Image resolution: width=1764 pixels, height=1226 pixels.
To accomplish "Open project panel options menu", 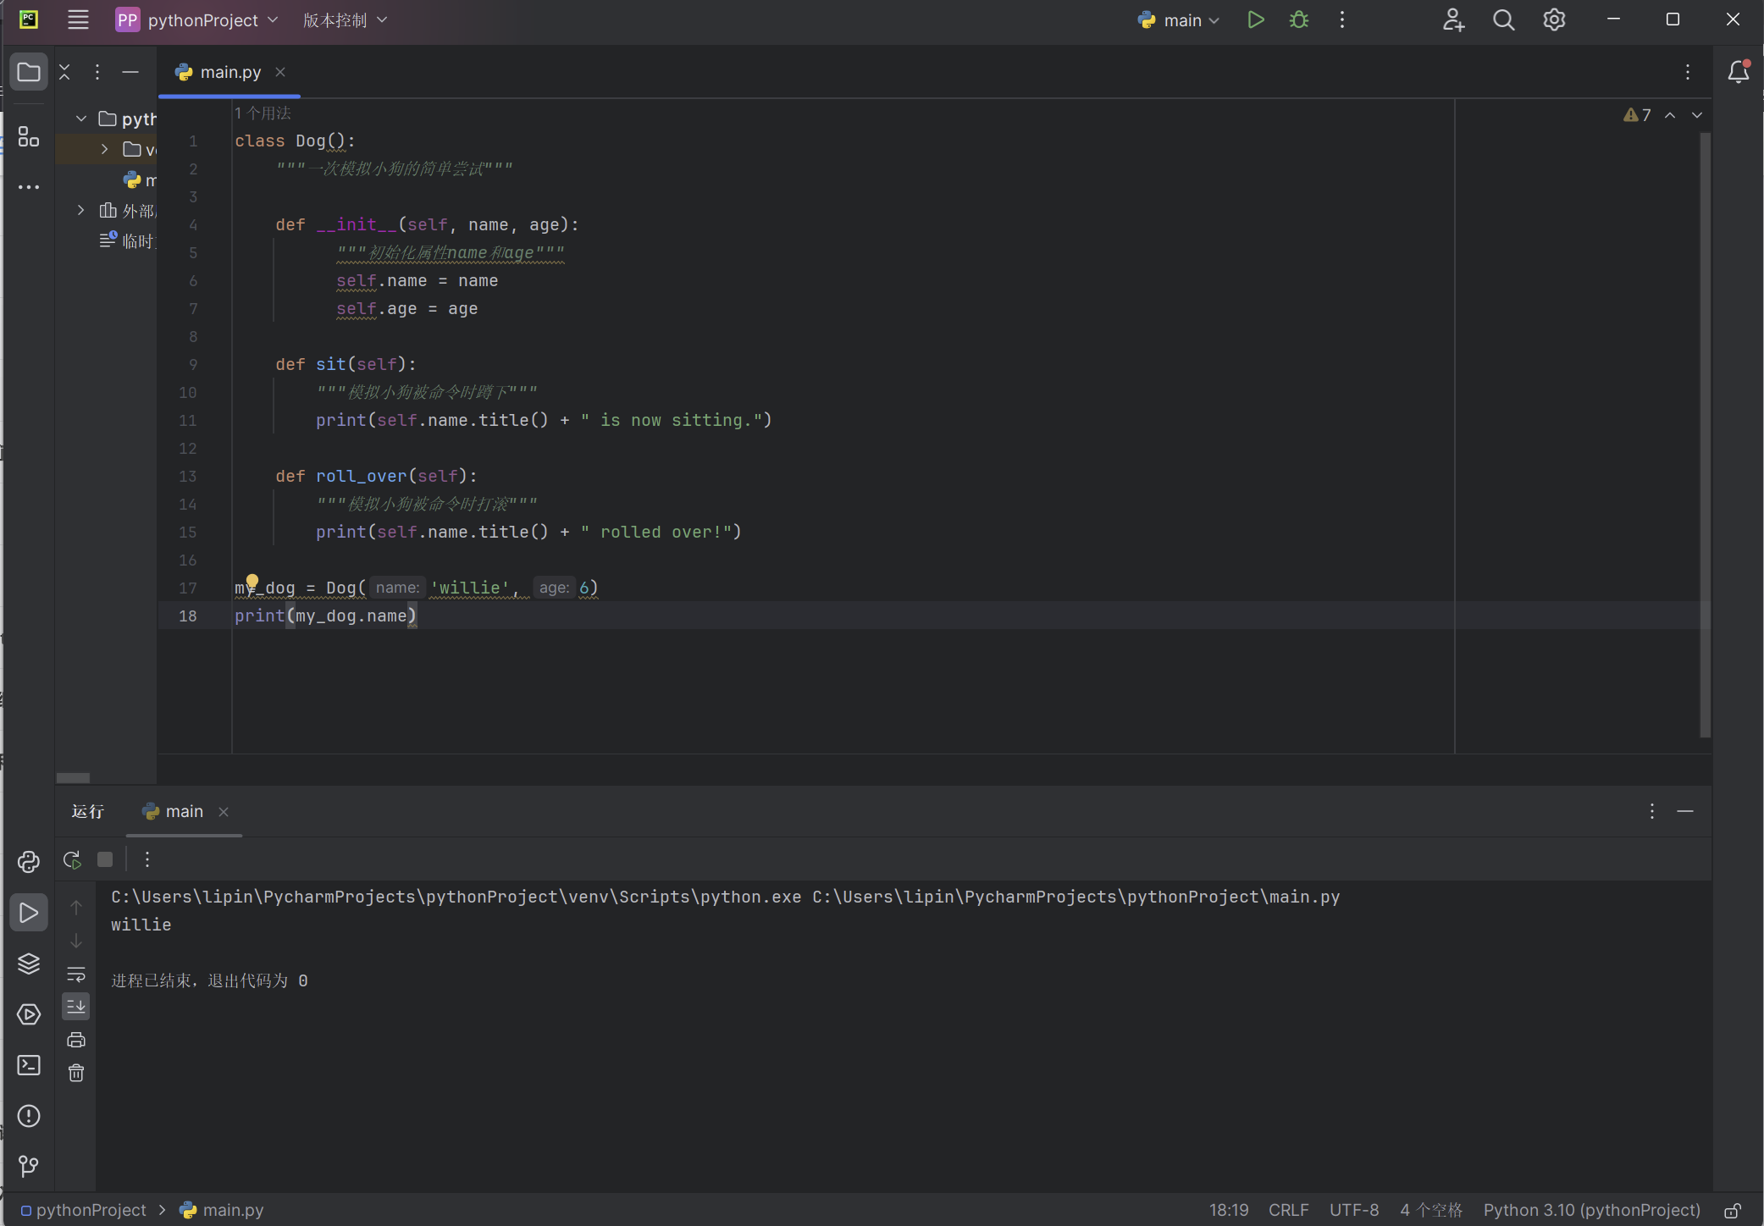I will coord(97,72).
